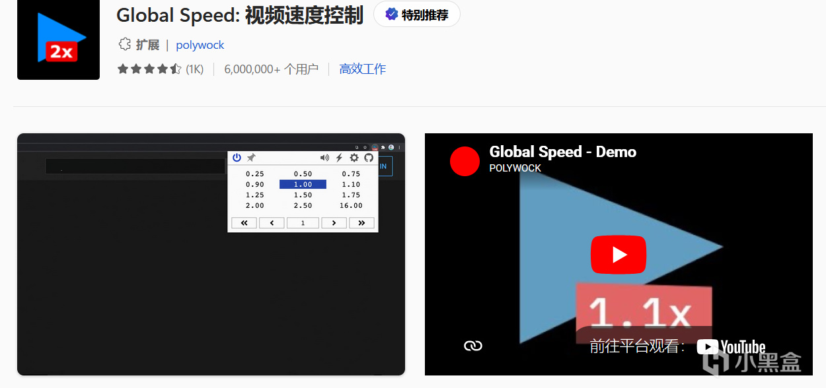Click the speaker audio icon in popup
This screenshot has height=388, width=826.
click(x=324, y=158)
